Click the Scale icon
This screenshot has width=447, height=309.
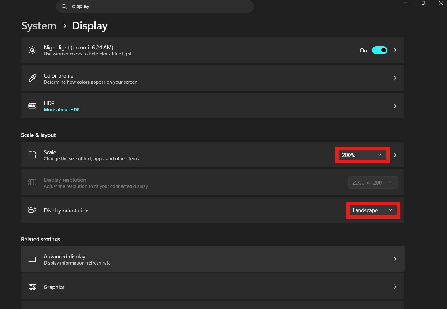32,155
